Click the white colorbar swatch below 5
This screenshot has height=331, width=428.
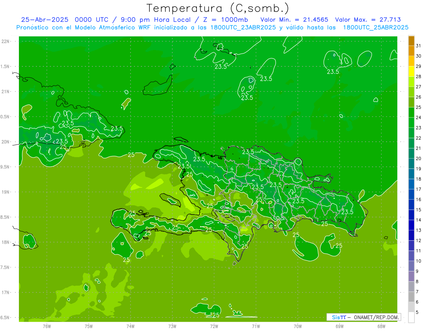pyautogui.click(x=411, y=317)
